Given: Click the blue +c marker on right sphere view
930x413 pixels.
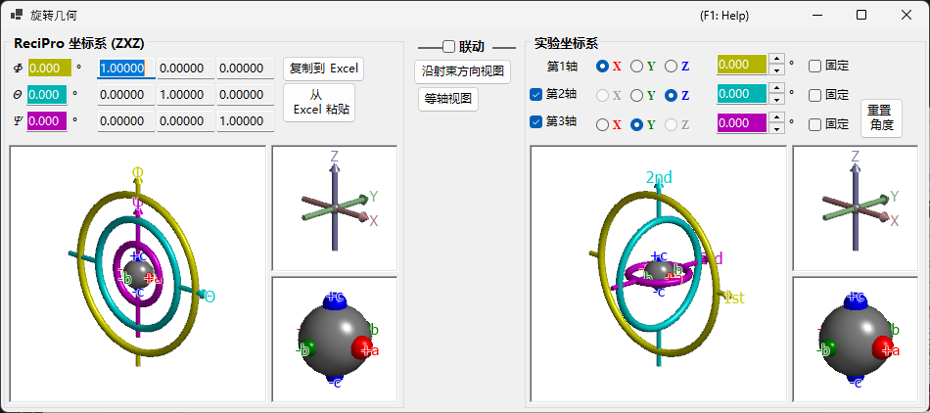Looking at the screenshot, I should pyautogui.click(x=856, y=298).
